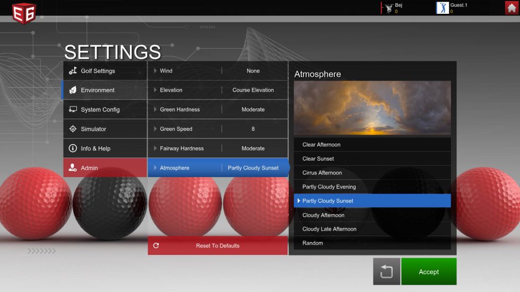Screen dimensions: 520x292
Task: Open the Course Elevation value
Action: [x=253, y=90]
